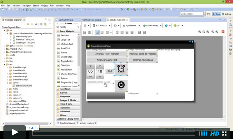The height and width of the screenshot is (139, 233).
Task: Play the video with the play button
Action: click(14, 132)
